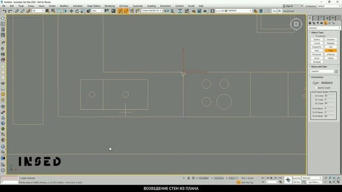Image resolution: width=342 pixels, height=192 pixels.
Task: Toggle the Selection Lock icon
Action: (x=189, y=178)
